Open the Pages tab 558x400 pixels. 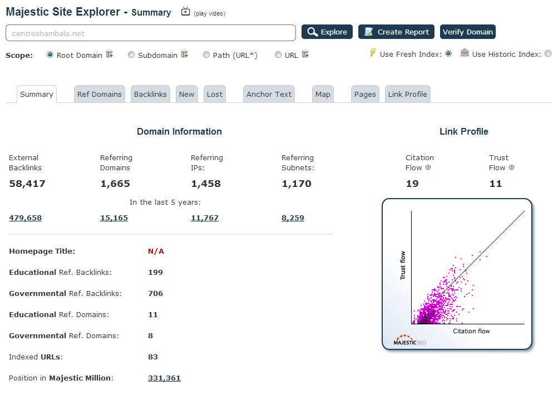click(365, 95)
